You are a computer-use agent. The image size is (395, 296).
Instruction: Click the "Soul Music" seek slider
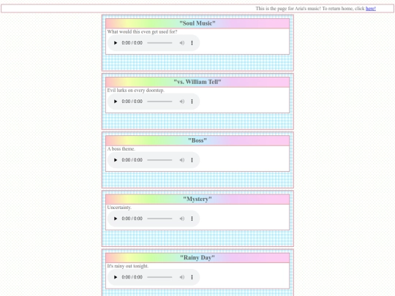[159, 43]
